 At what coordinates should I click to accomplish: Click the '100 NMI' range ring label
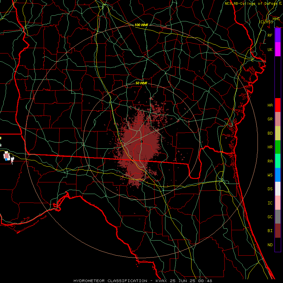point(141,25)
